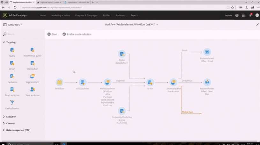Screen dimensions: 260x145
Task: Open the Marketing activities menu
Action: pos(61,15)
